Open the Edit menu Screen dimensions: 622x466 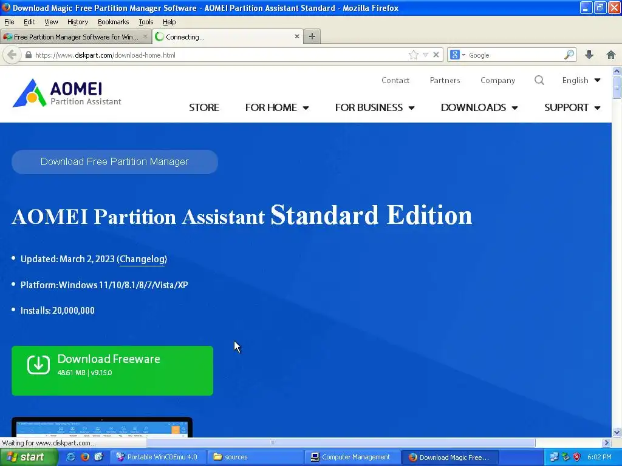[x=29, y=22]
